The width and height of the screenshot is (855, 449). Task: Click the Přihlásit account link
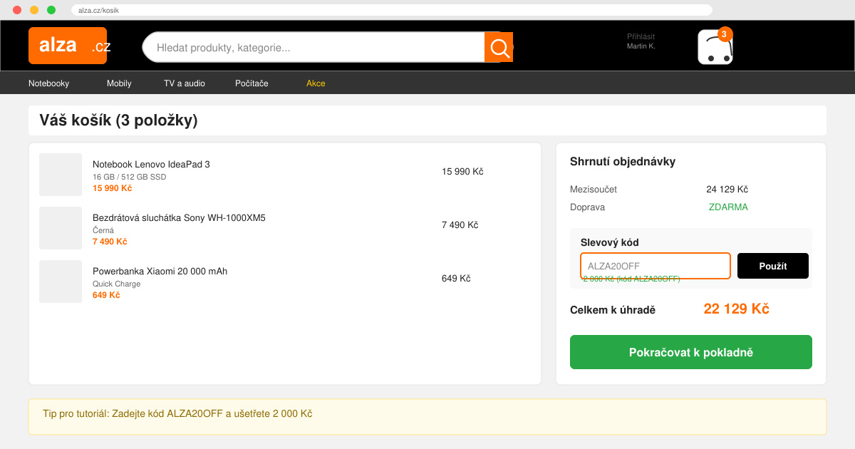tap(641, 36)
